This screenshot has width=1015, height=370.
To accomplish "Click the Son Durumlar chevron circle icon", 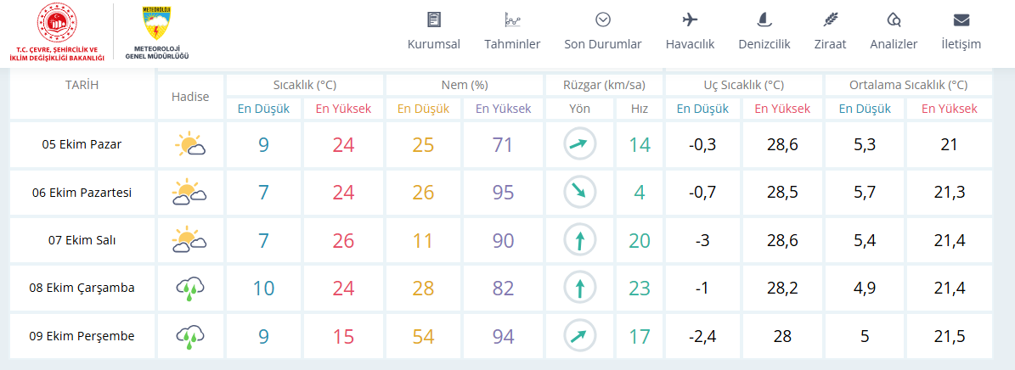I will pos(603,20).
